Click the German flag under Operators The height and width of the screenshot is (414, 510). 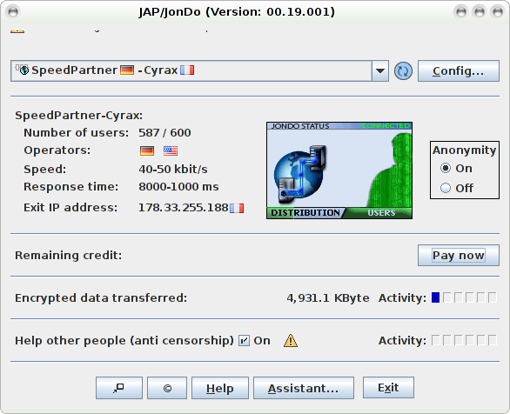147,150
